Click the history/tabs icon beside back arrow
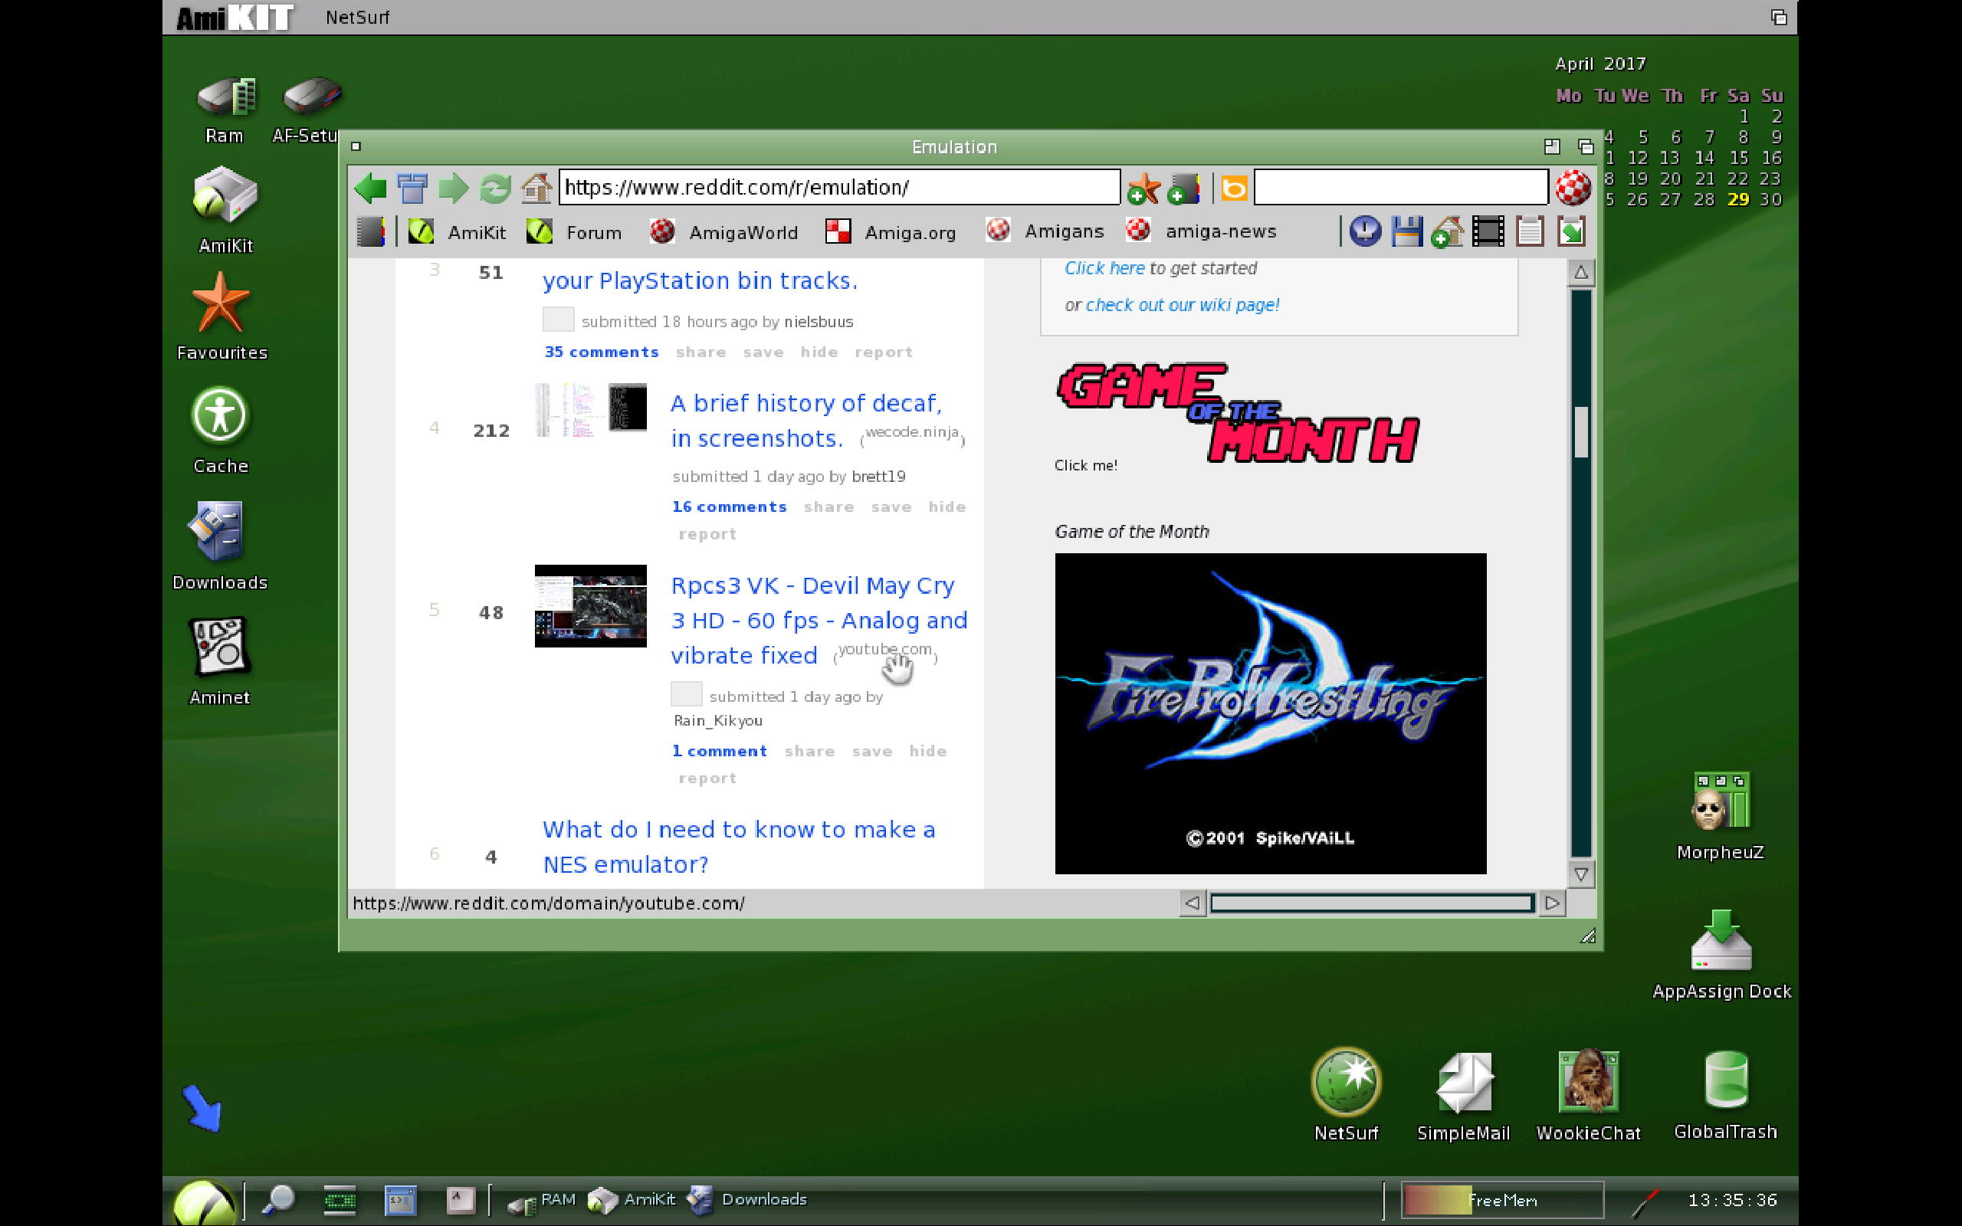 click(x=412, y=188)
